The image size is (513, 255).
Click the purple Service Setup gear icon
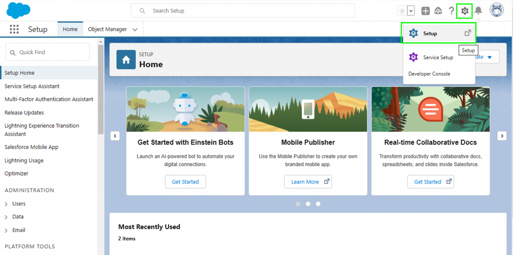(x=413, y=57)
